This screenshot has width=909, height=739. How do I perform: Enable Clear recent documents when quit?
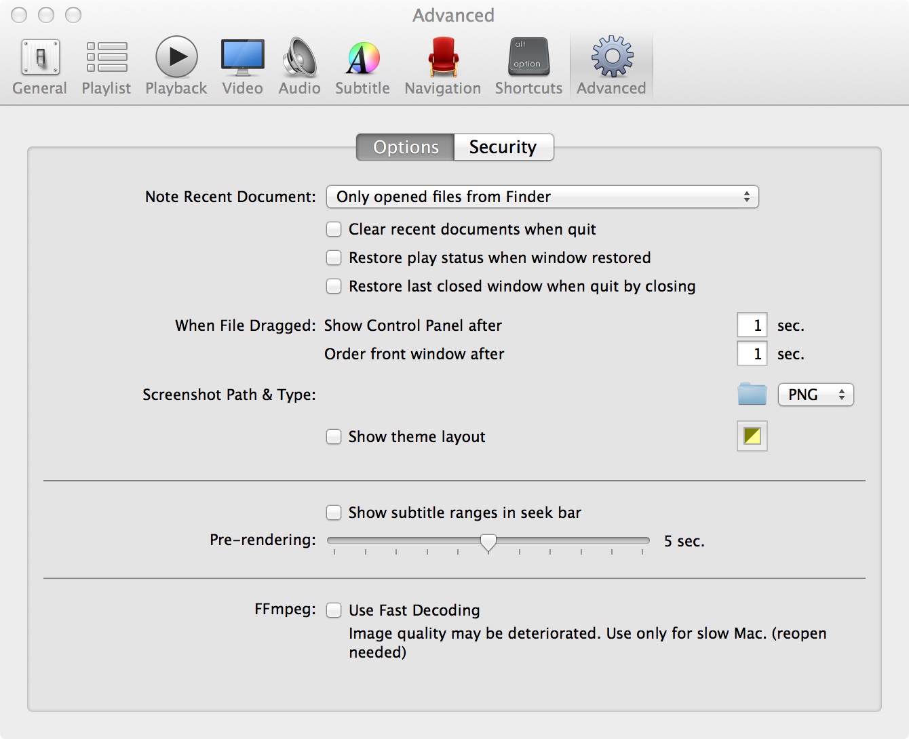coord(334,229)
